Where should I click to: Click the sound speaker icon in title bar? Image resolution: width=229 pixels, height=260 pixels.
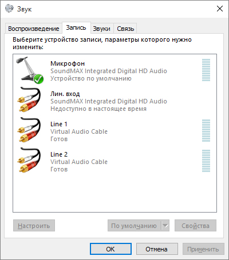9,9
